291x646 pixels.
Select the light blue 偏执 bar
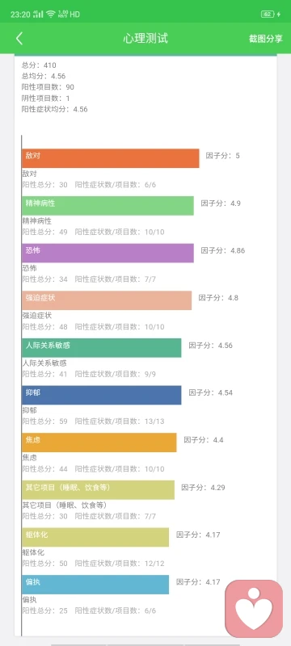pos(95,585)
